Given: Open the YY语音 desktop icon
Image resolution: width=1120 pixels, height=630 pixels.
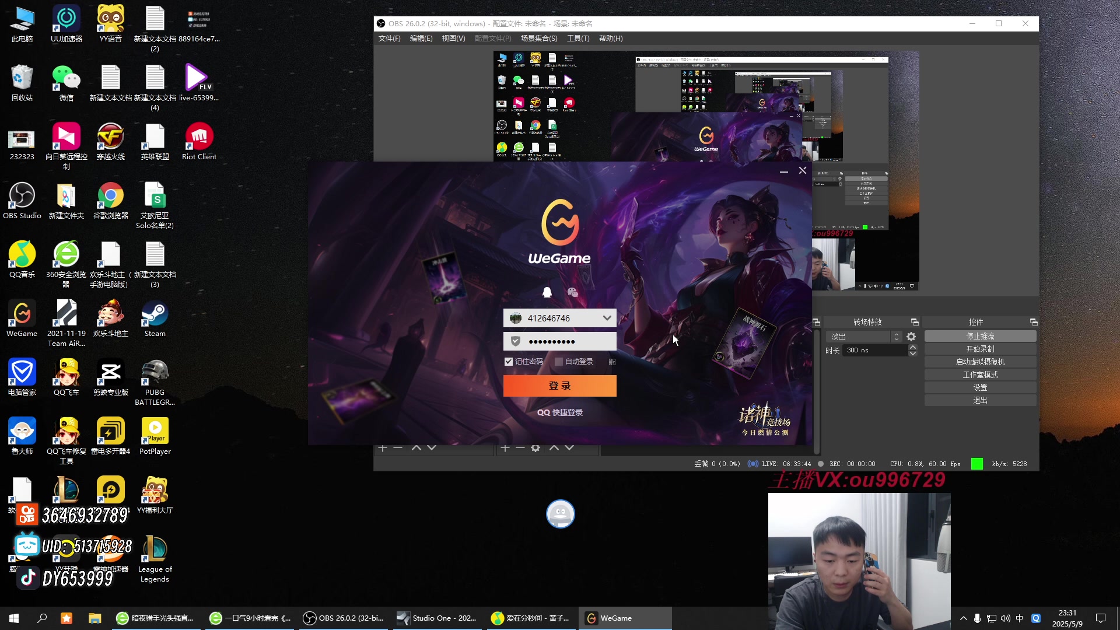Looking at the screenshot, I should (x=111, y=24).
